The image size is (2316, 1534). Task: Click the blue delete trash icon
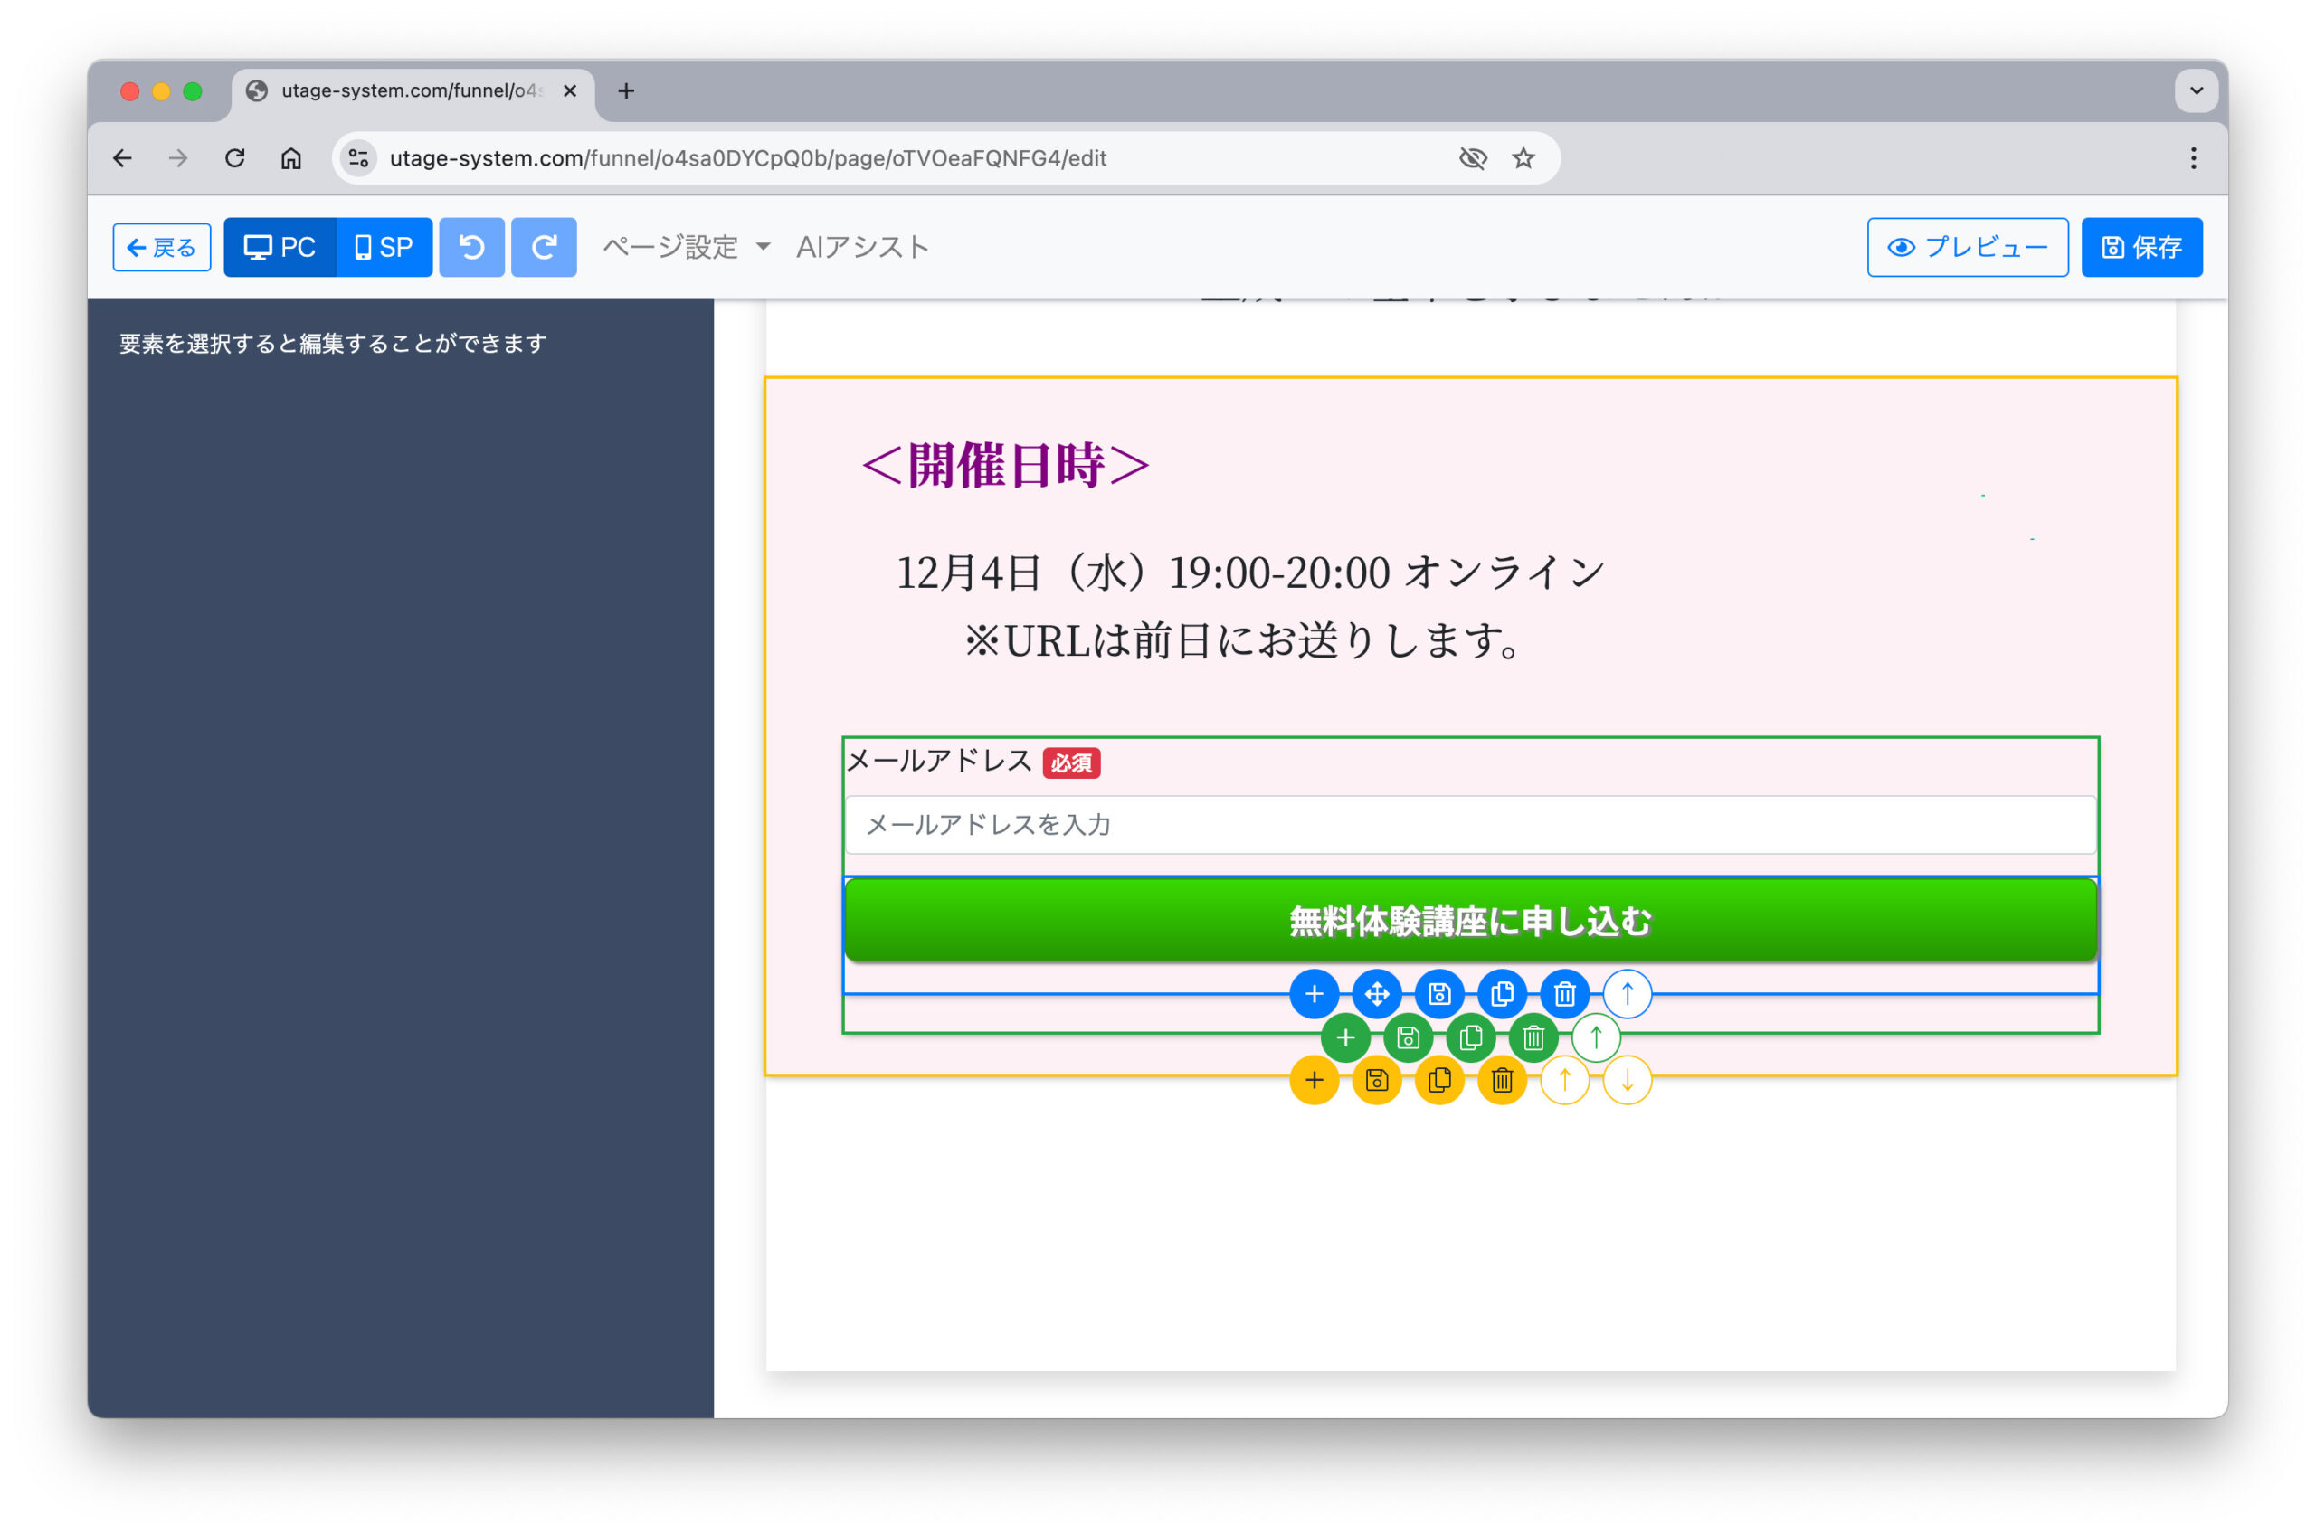1564,994
